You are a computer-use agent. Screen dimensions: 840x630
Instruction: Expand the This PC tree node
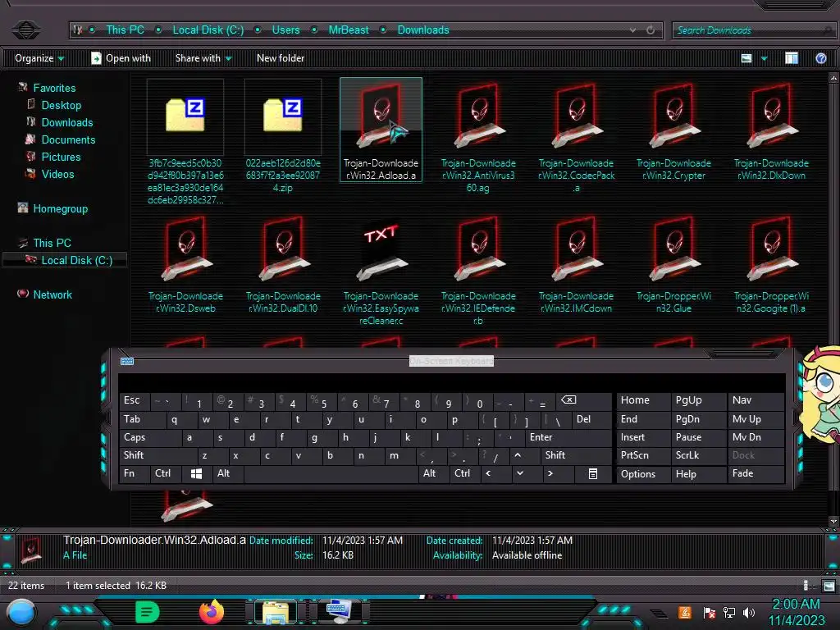coord(44,243)
